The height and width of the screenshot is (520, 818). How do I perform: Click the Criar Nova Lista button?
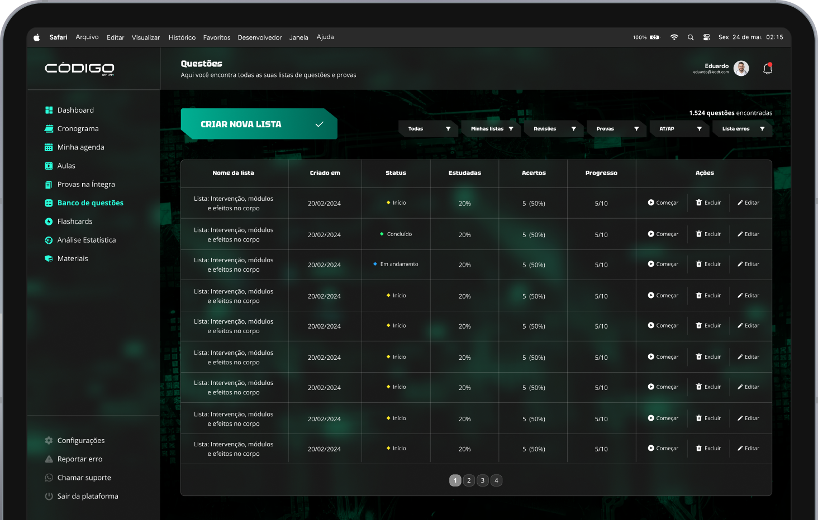pyautogui.click(x=259, y=124)
